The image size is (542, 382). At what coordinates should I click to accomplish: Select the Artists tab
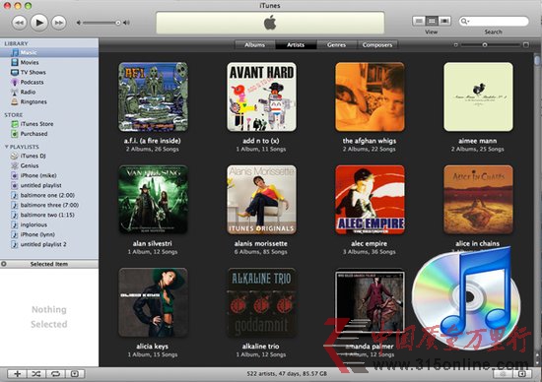pyautogui.click(x=296, y=45)
